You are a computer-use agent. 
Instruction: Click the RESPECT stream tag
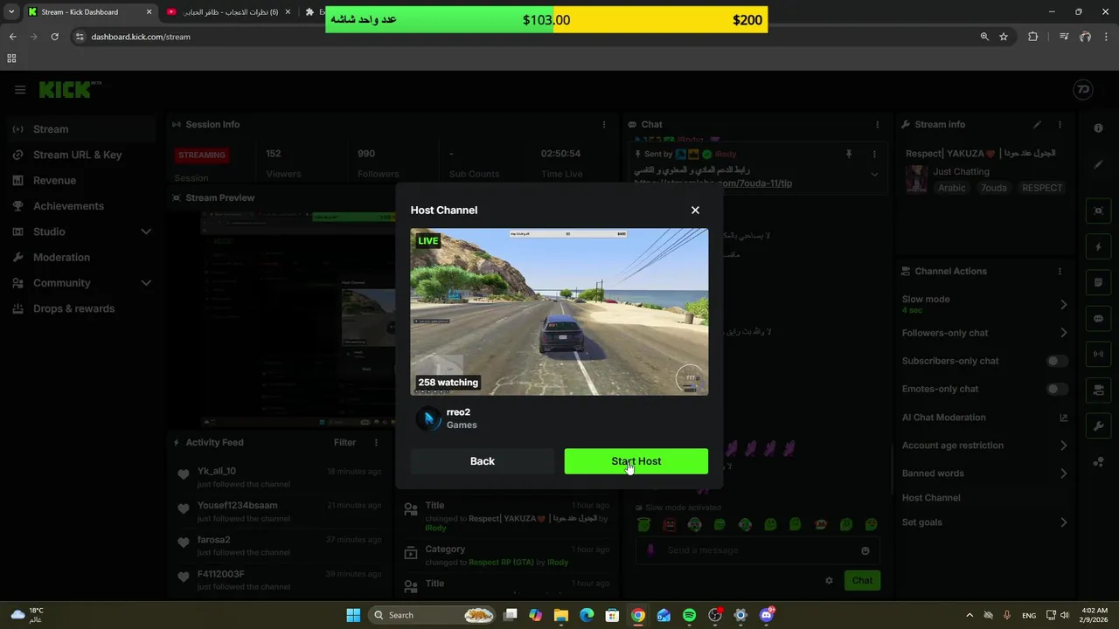pyautogui.click(x=1042, y=188)
